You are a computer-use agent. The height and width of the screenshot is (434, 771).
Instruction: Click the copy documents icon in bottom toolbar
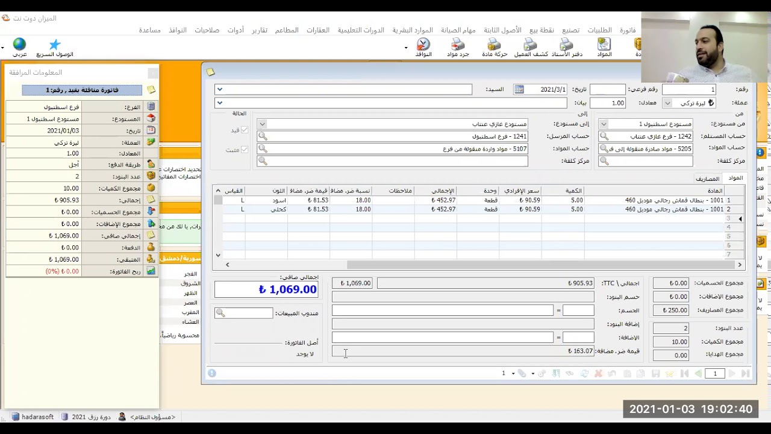[641, 374]
